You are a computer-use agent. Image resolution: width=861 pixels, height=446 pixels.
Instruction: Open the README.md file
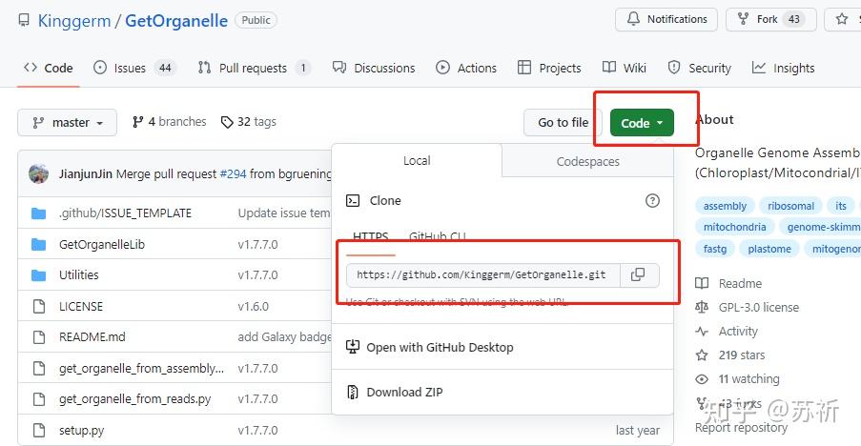(x=92, y=337)
